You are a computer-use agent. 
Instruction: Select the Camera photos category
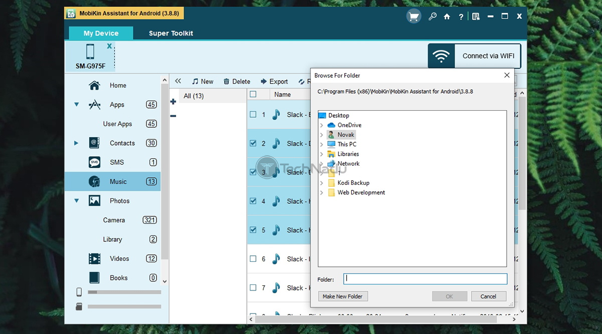tap(114, 220)
